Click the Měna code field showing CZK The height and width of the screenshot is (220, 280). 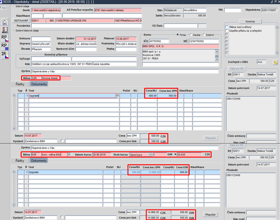36,78
